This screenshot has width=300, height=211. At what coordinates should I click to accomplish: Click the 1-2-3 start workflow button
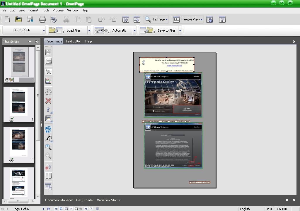coord(22,30)
